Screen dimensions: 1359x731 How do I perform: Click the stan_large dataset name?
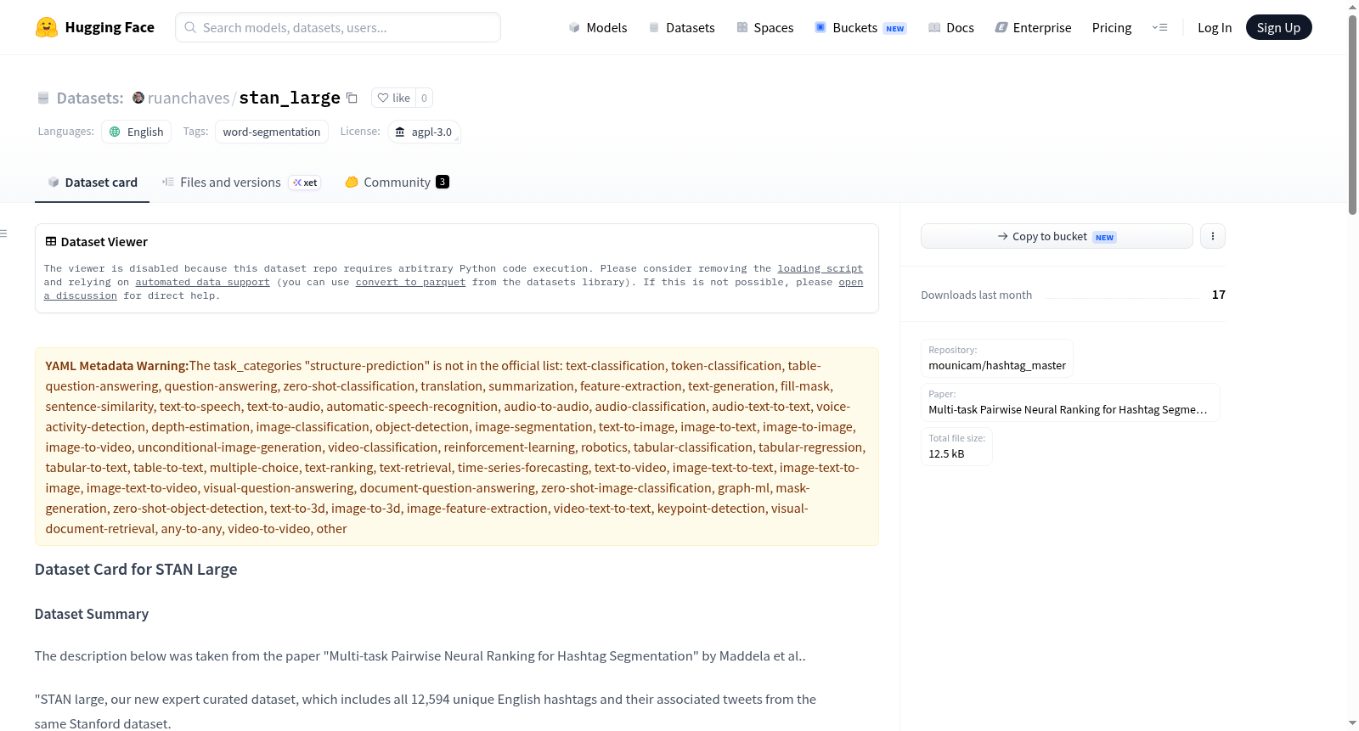click(290, 98)
